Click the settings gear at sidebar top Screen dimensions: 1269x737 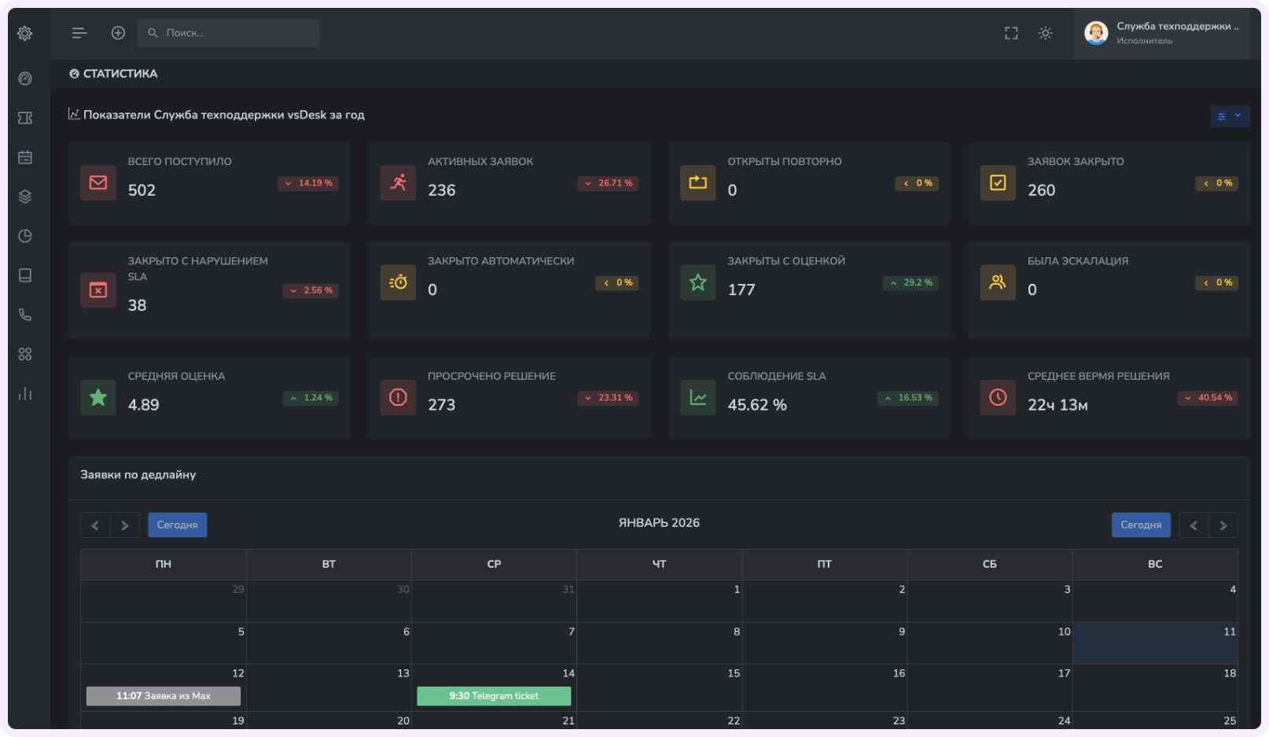tap(24, 33)
